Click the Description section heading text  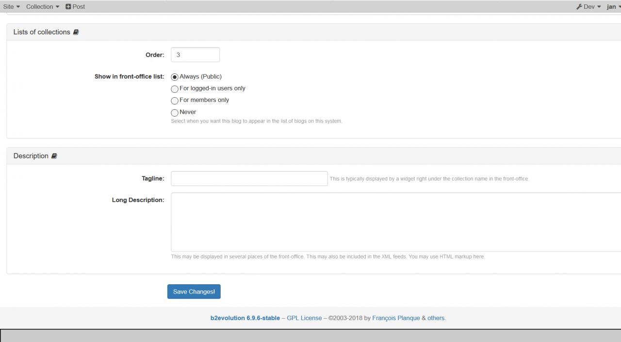pos(31,156)
